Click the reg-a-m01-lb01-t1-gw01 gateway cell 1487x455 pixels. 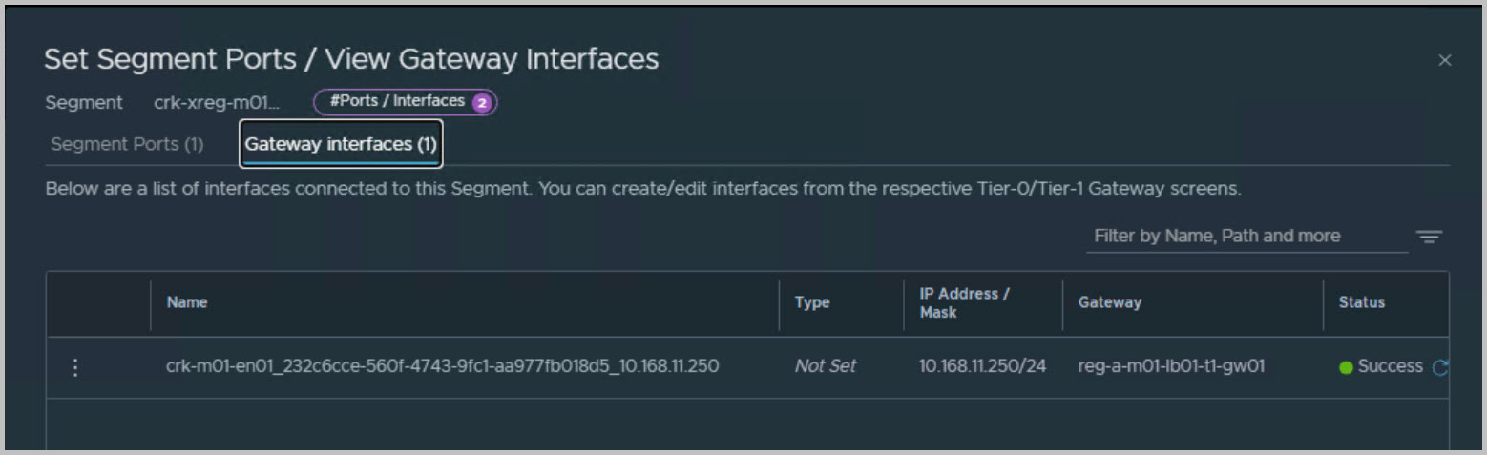[1171, 366]
